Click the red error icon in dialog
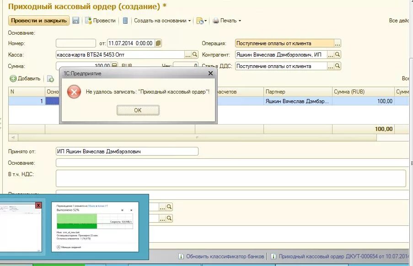This screenshot has height=266, width=413. [x=74, y=92]
